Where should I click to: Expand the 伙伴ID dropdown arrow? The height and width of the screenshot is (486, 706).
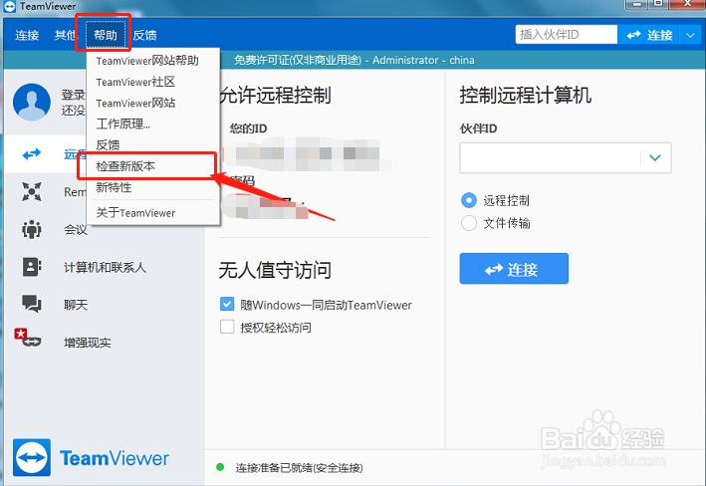point(655,157)
